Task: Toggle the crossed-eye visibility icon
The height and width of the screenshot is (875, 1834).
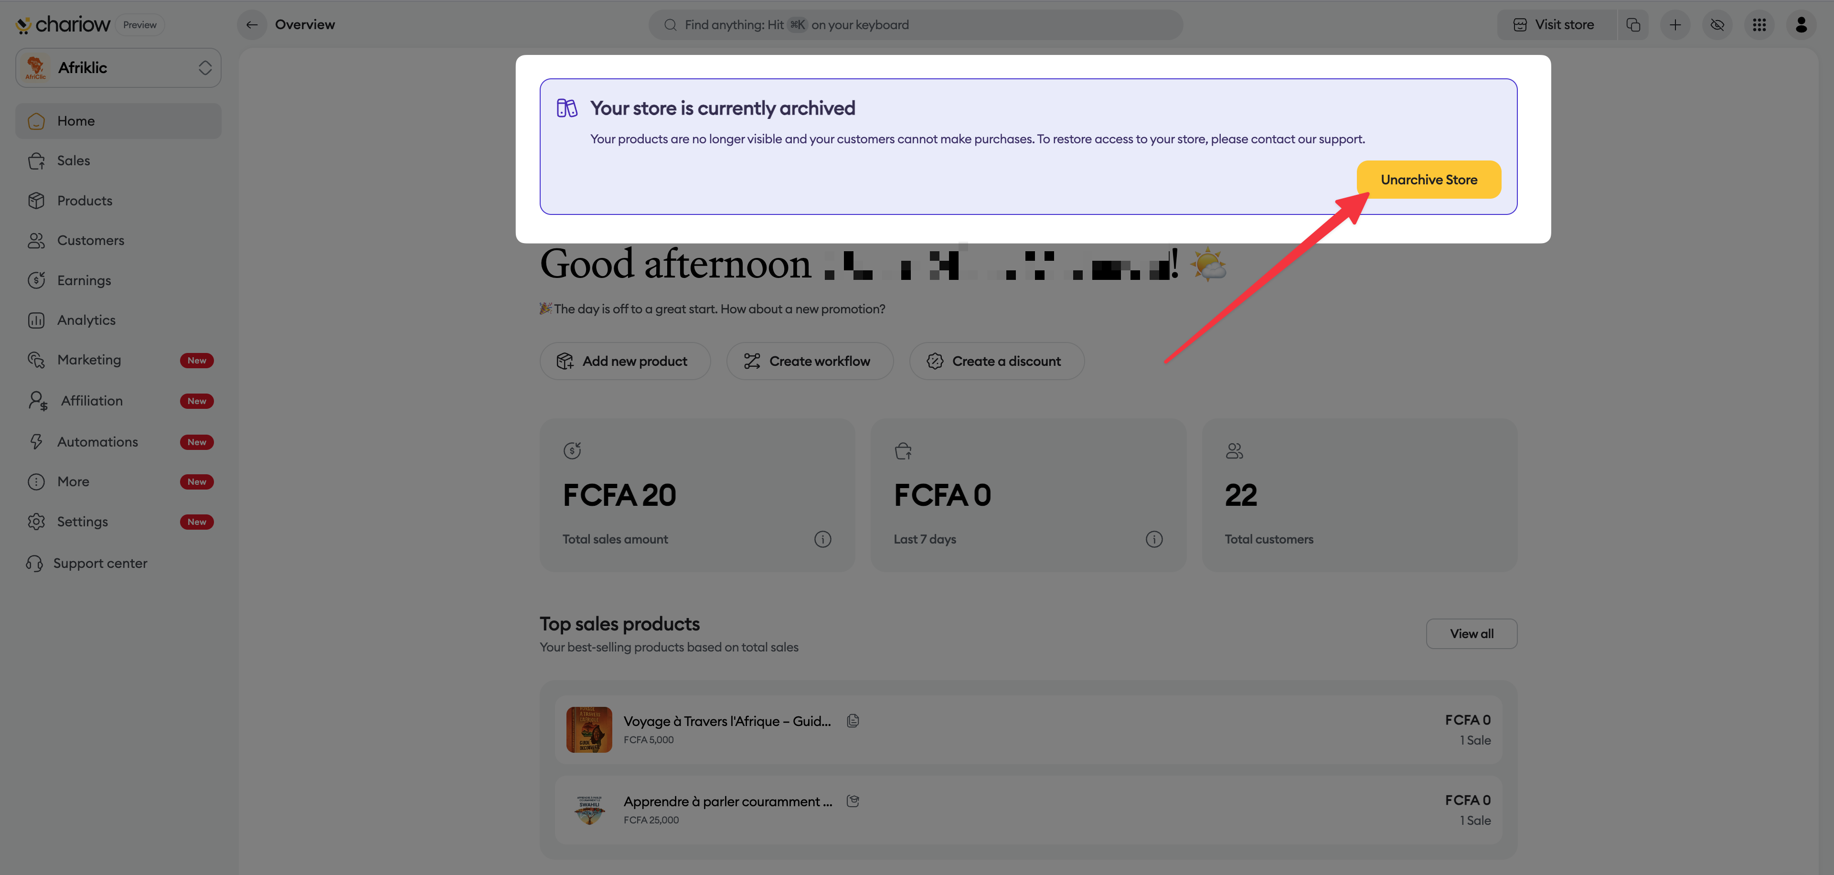Action: click(x=1717, y=25)
